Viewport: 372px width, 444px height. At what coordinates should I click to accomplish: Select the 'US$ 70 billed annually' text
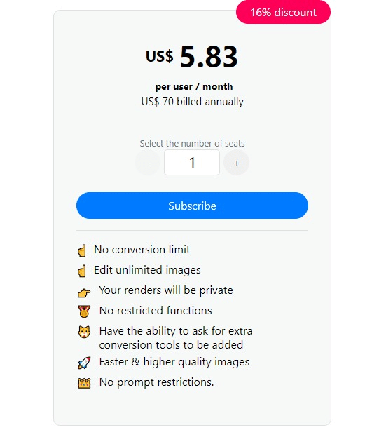coord(192,102)
